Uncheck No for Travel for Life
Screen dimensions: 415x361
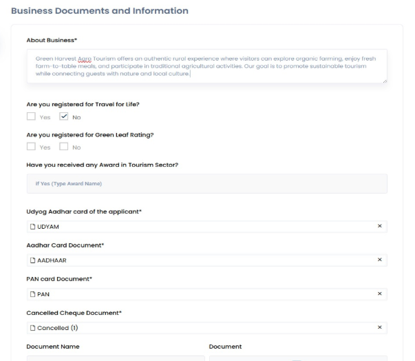pos(64,117)
